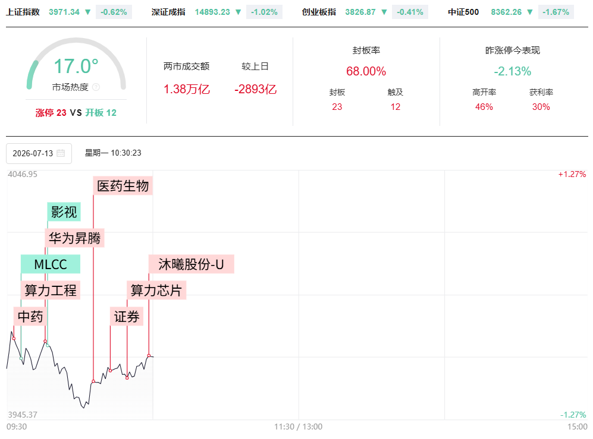Open the 算力工程 label on chart
This screenshot has width=593, height=439.
[51, 290]
